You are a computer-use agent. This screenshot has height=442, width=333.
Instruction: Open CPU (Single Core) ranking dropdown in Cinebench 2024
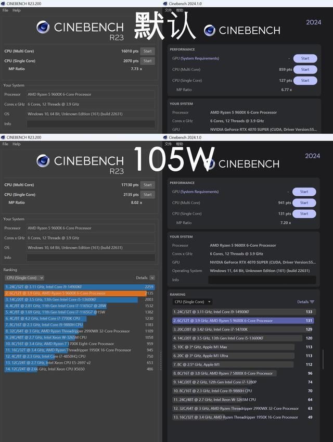coord(192,301)
